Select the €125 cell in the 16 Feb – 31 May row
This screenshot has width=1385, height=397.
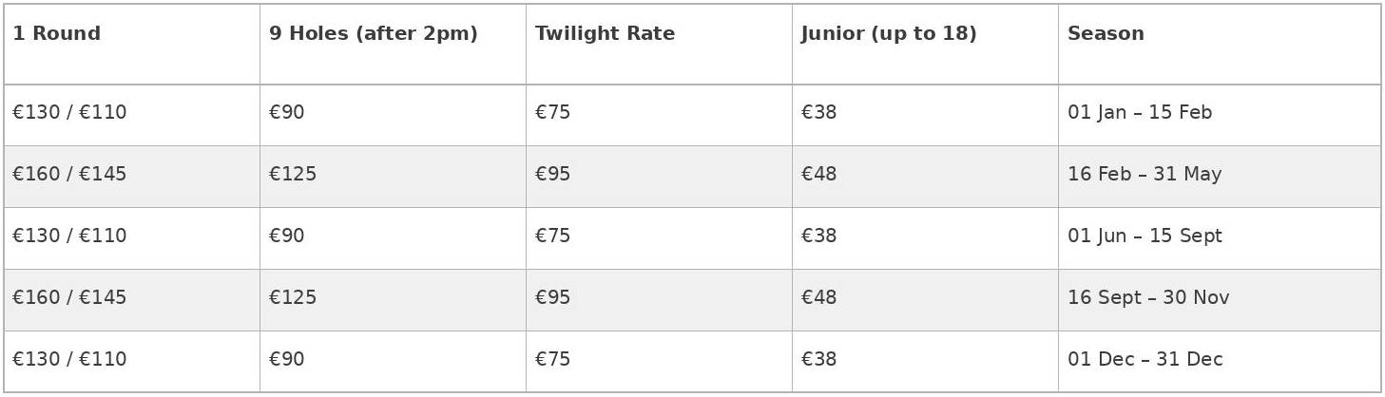click(293, 175)
